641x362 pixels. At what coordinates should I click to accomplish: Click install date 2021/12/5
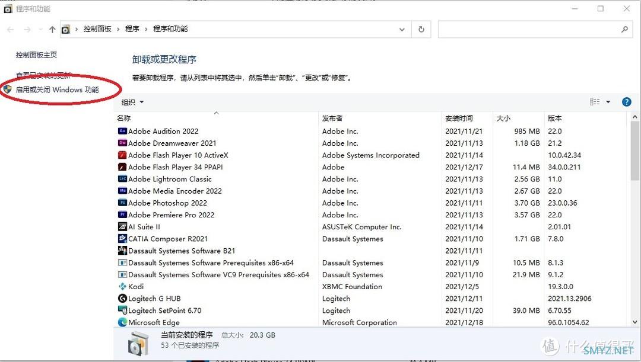click(x=462, y=287)
